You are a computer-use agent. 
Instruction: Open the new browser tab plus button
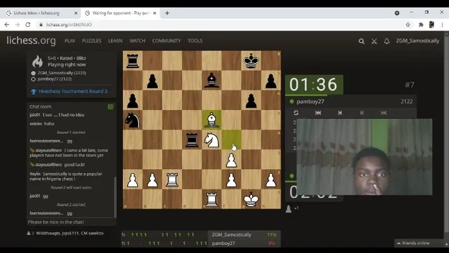(167, 13)
